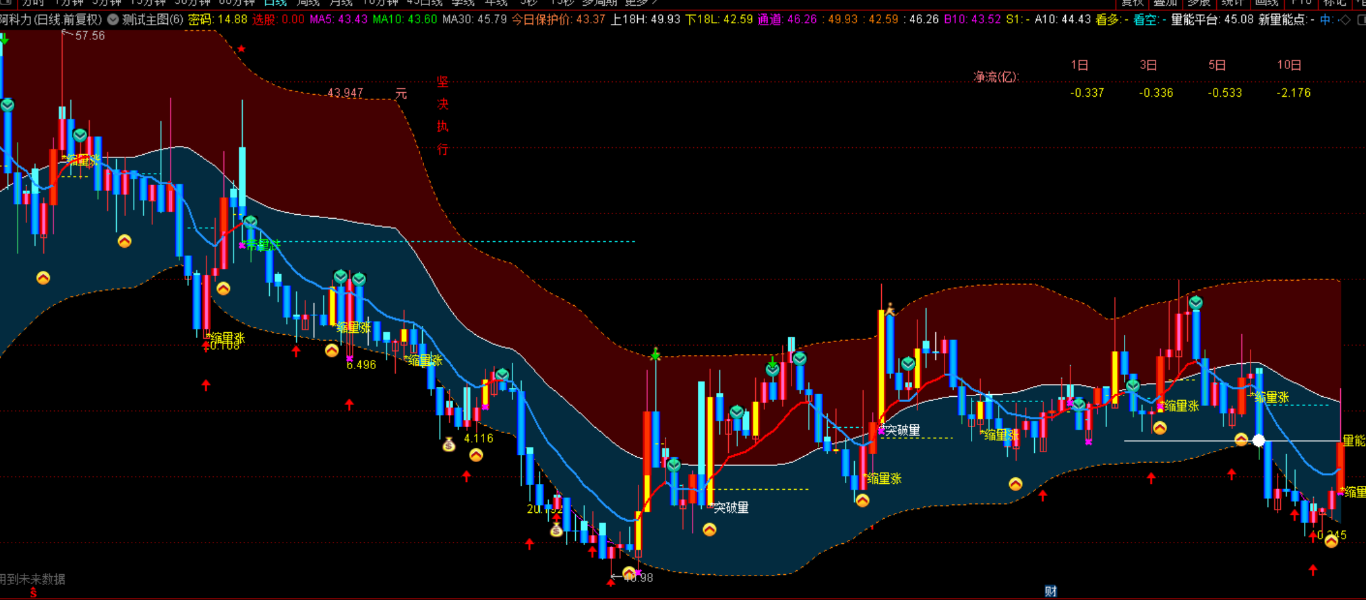The width and height of the screenshot is (1366, 600).
Task: Click the 选股: 0.00 indicator value
Action: pos(278,19)
